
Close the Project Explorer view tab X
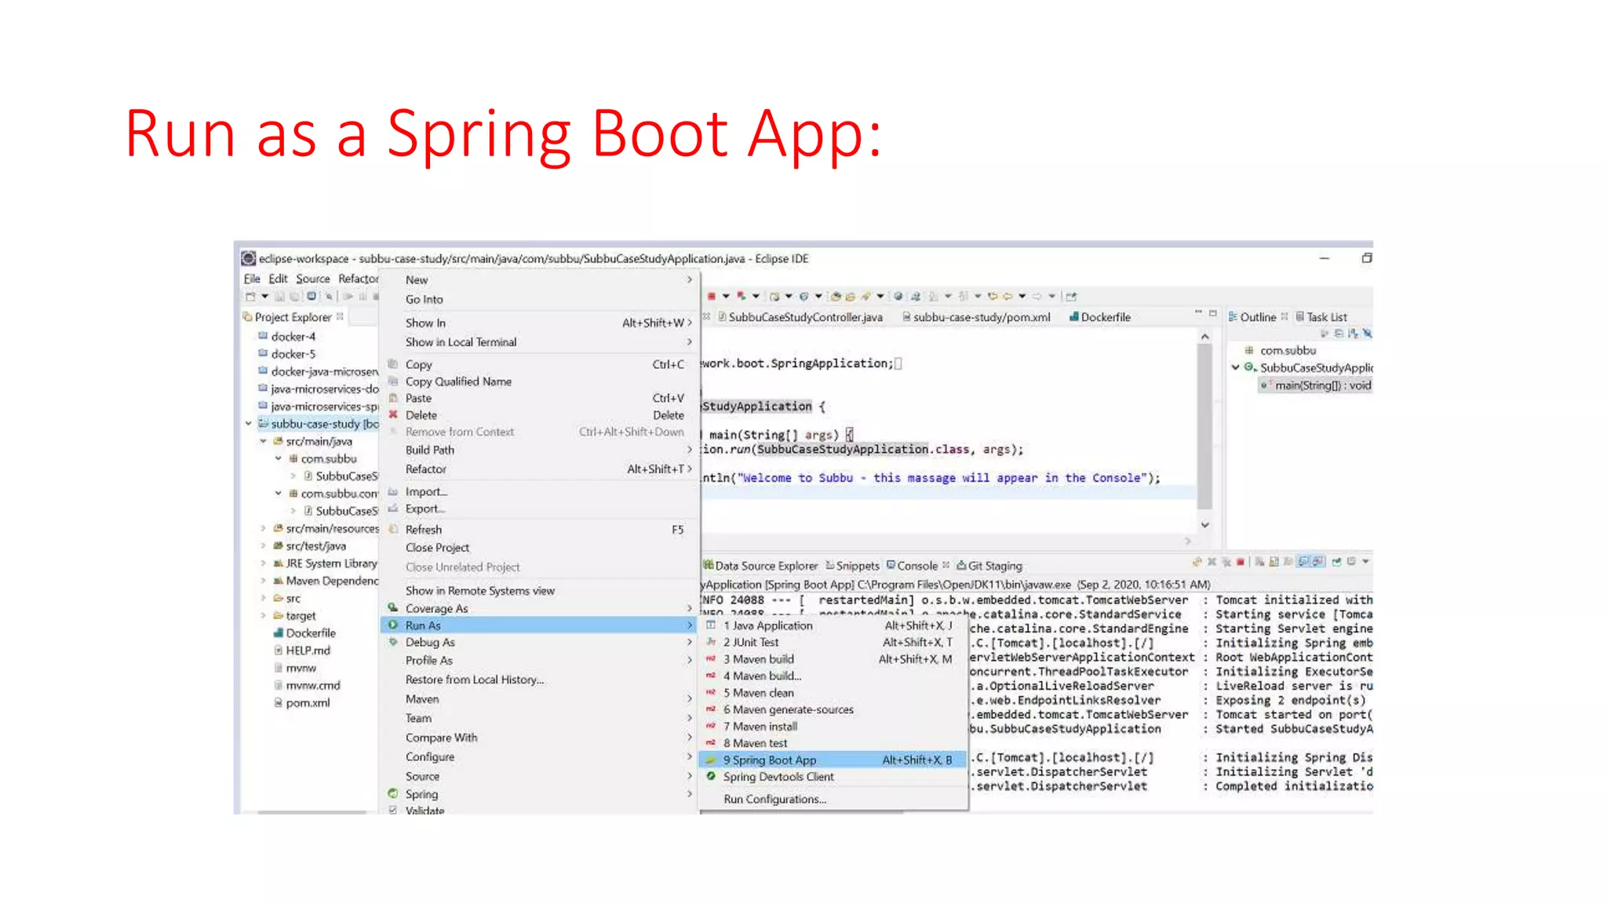click(x=340, y=317)
